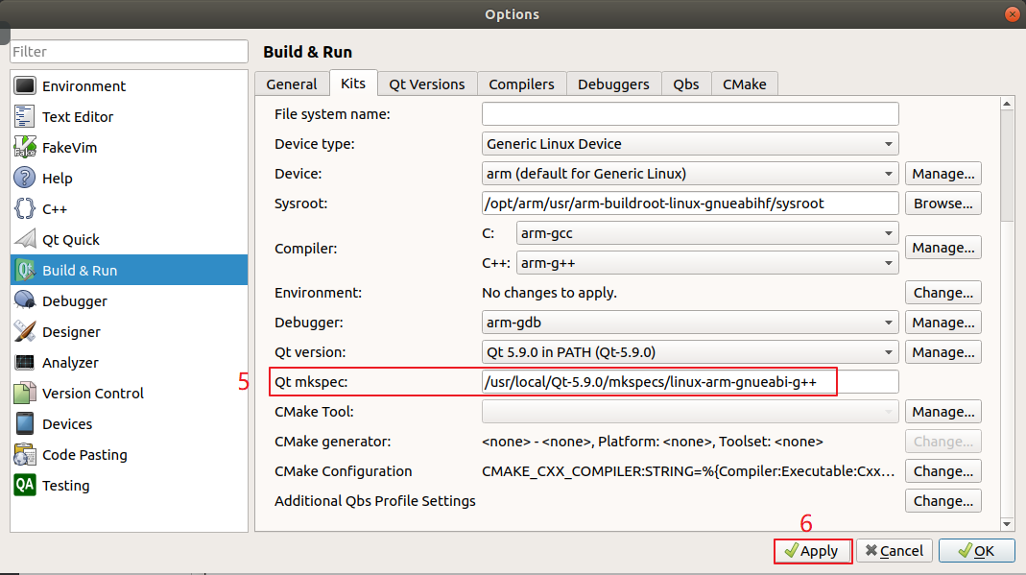Expand the Qt version dropdown
This screenshot has height=575, width=1026.
[x=690, y=352]
